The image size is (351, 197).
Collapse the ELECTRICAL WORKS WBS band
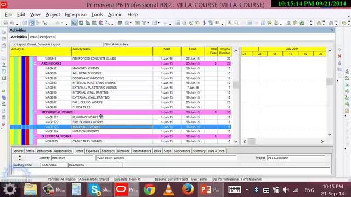(35, 136)
